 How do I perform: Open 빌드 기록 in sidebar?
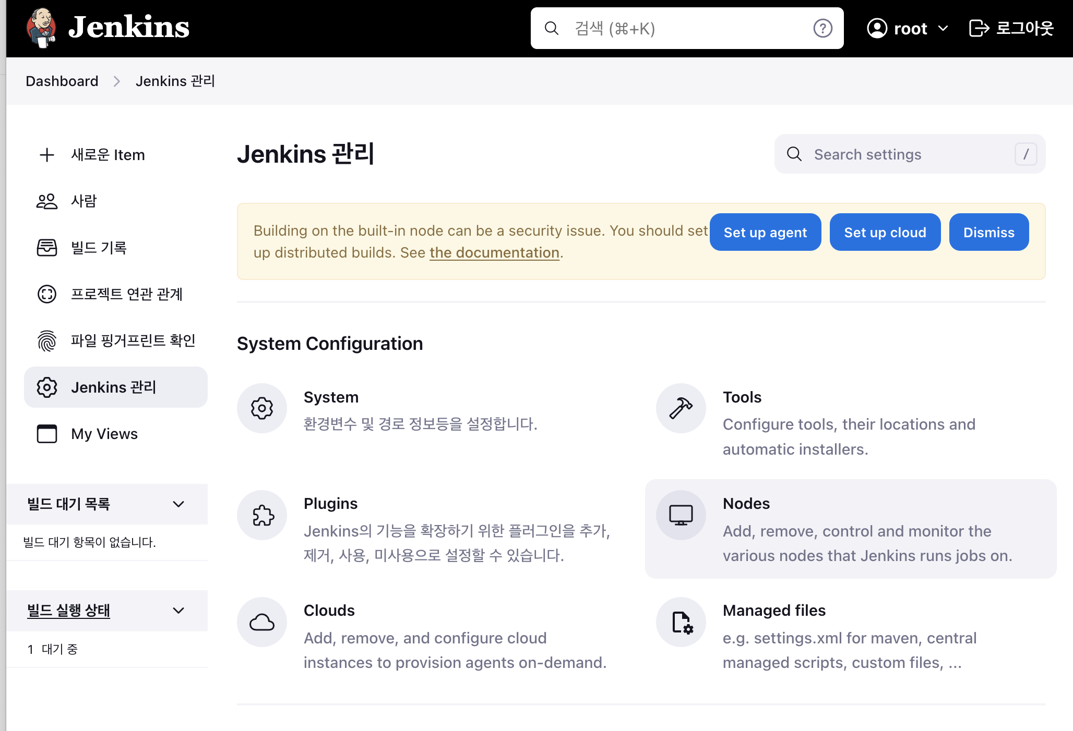pyautogui.click(x=99, y=248)
